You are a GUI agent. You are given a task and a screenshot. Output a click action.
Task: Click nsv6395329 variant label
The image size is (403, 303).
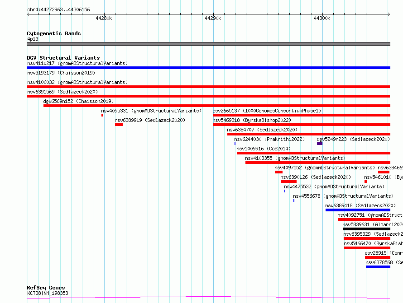click(373, 234)
